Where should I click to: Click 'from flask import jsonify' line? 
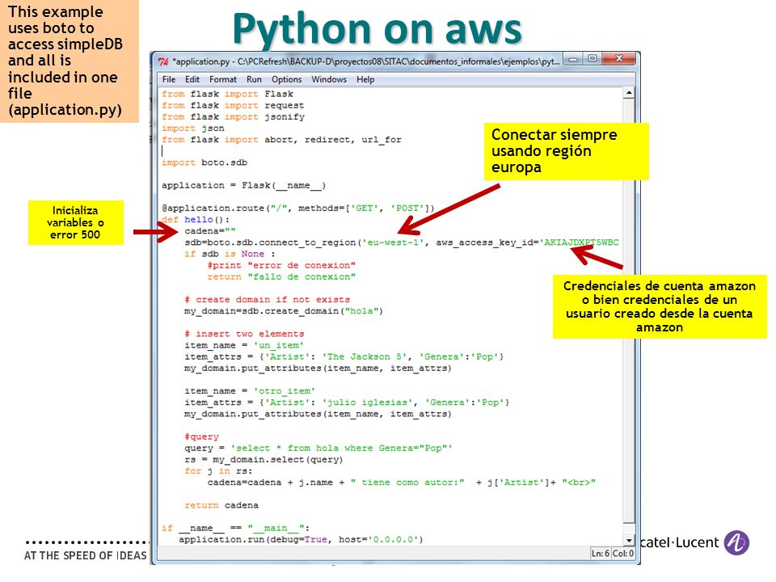click(233, 116)
